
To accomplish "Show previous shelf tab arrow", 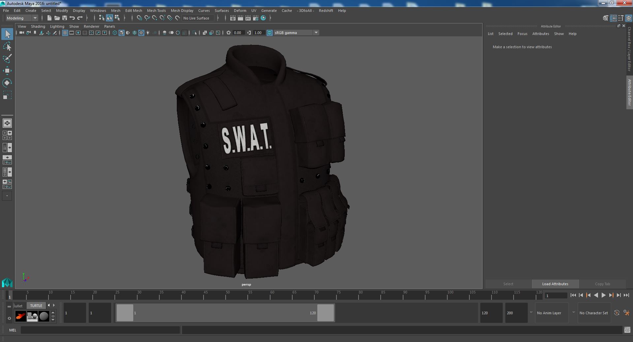I will pos(49,305).
